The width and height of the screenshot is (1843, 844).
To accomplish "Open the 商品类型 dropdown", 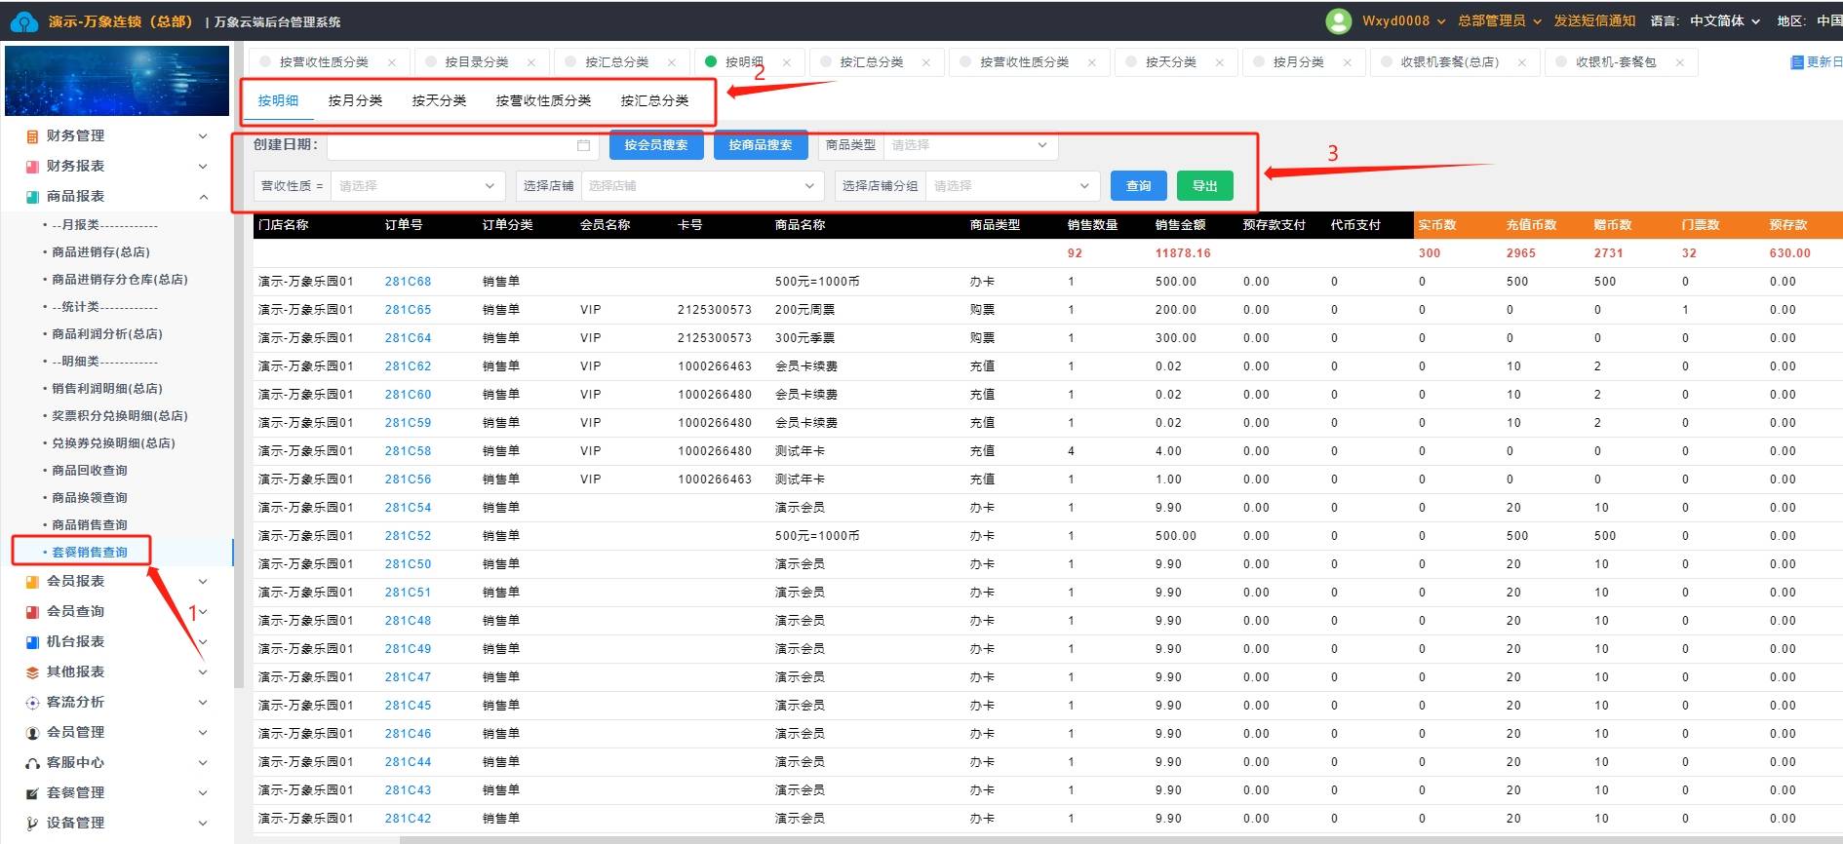I will click(970, 145).
